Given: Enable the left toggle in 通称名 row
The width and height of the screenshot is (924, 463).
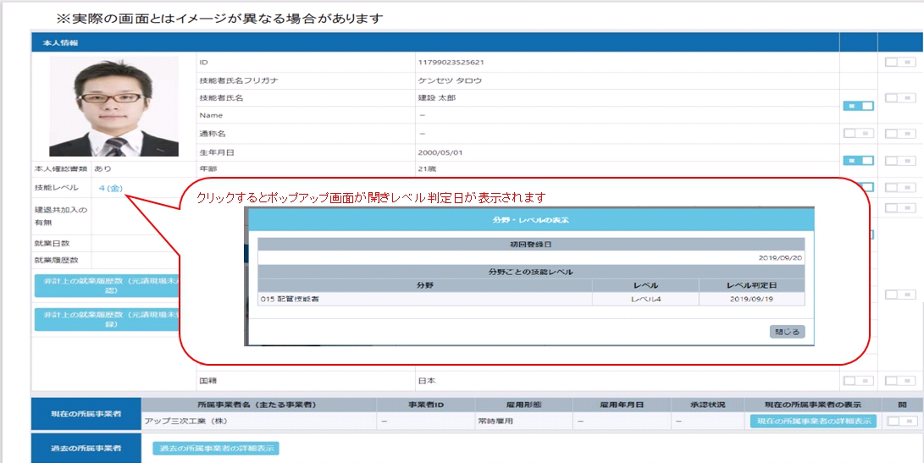Looking at the screenshot, I should point(858,134).
